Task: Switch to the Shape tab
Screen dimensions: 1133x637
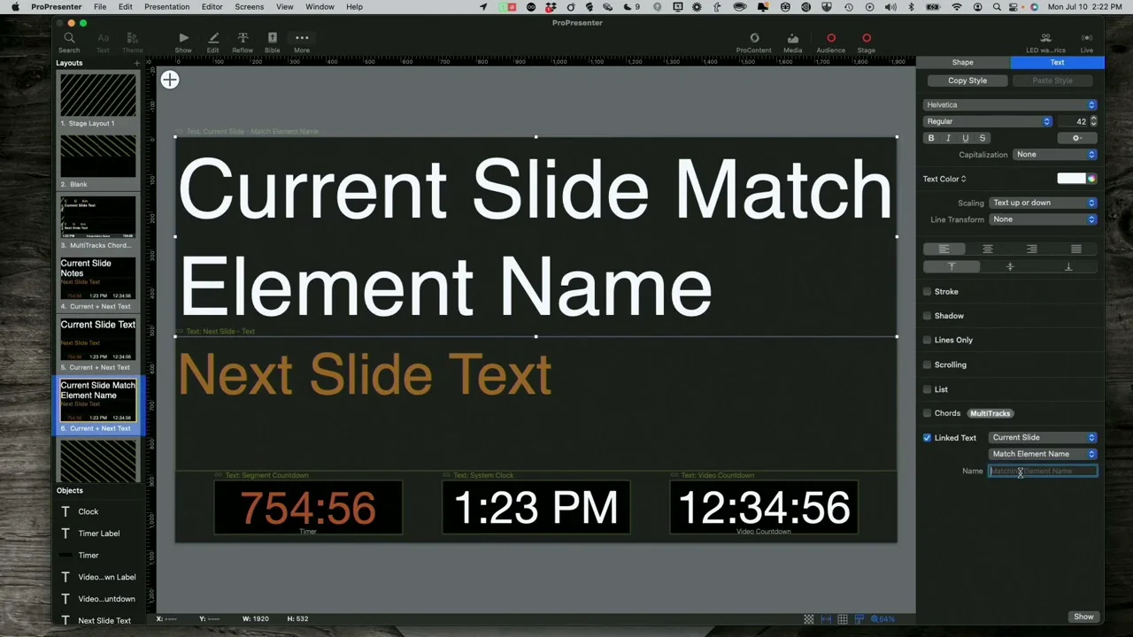Action: pyautogui.click(x=962, y=63)
